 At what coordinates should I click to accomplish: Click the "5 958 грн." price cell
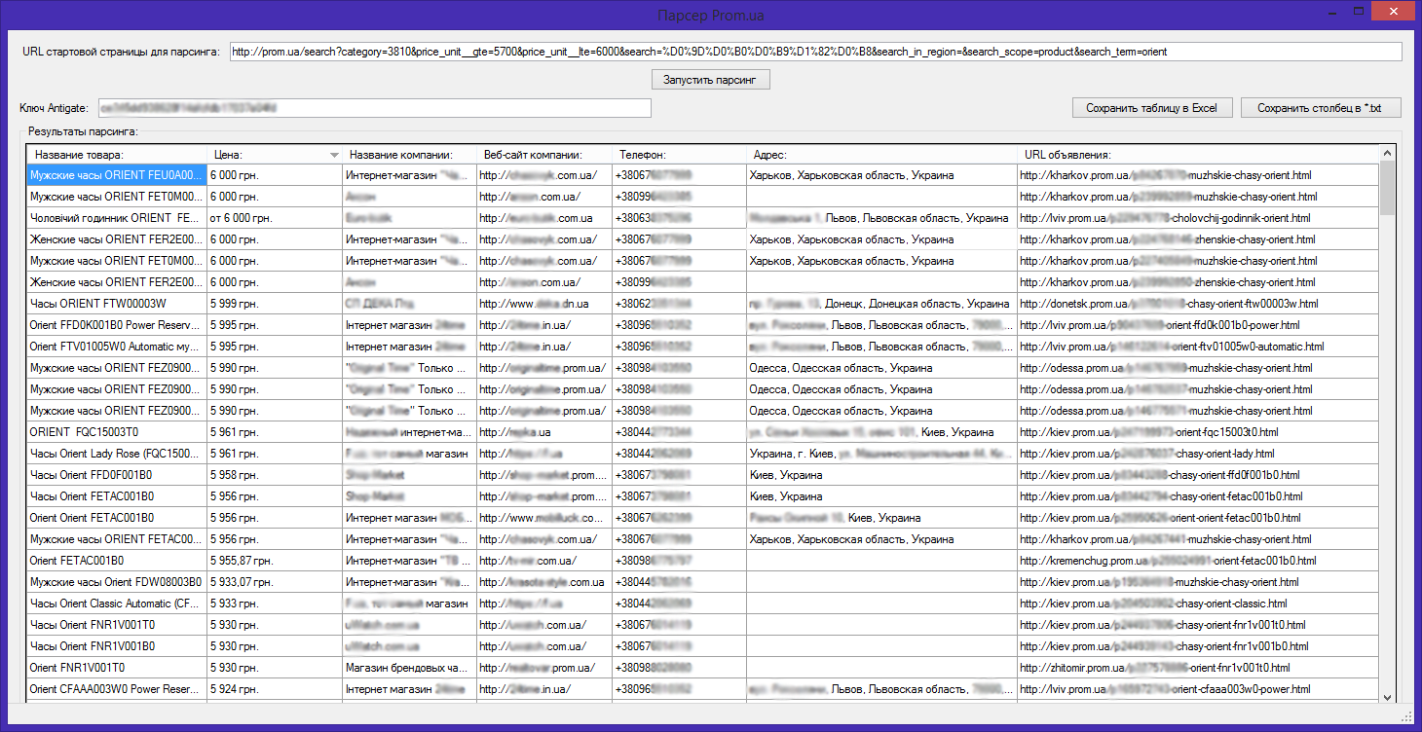tap(275, 475)
